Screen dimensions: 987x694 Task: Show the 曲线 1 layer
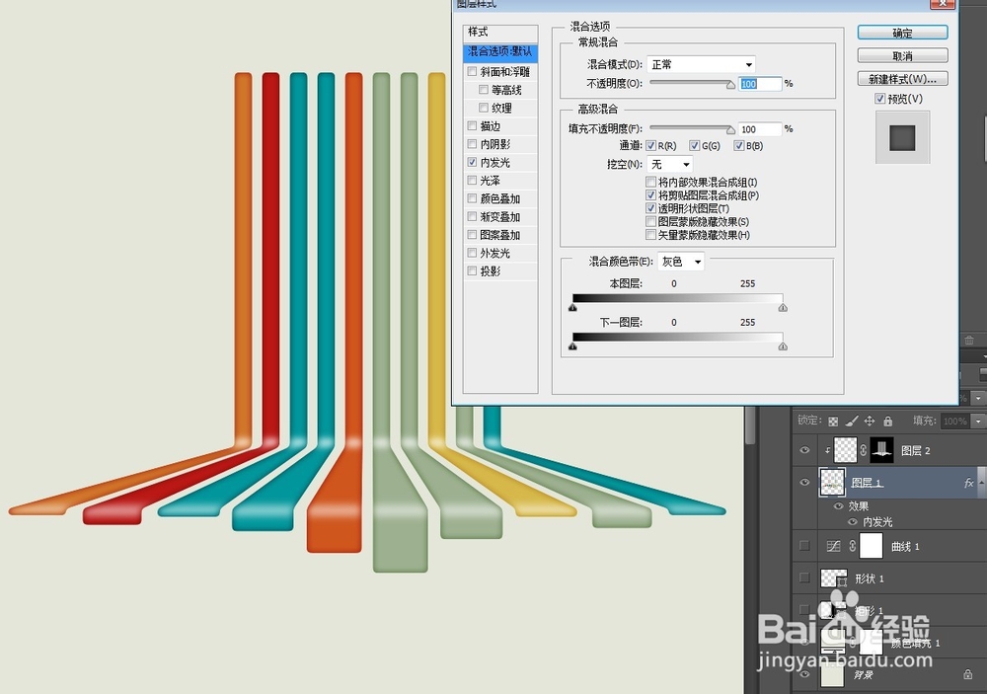coord(804,546)
